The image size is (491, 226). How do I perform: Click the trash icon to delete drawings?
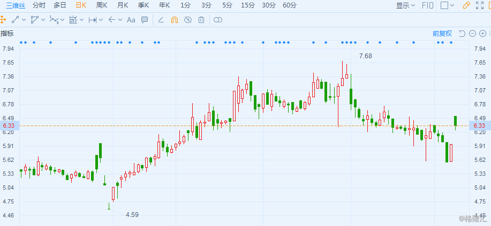pos(201,20)
